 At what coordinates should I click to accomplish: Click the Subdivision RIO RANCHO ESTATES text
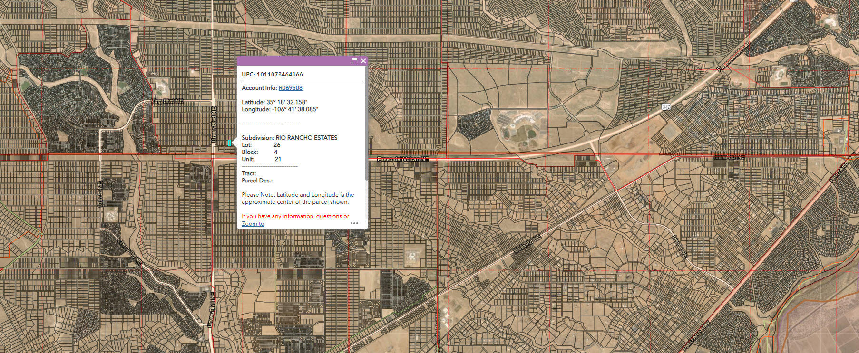pos(289,138)
